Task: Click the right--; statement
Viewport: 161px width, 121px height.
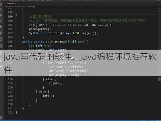Action: coord(56,84)
